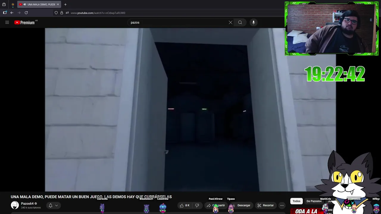Open the tracking protection shield icon
Image resolution: width=381 pixels, height=214 pixels.
[x=56, y=13]
